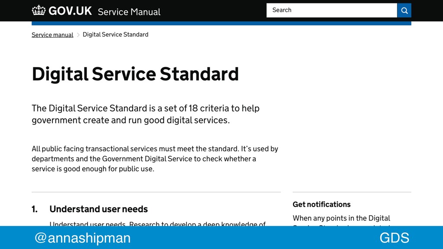
Task: Go to Service manual breadcrumb link
Action: (x=52, y=35)
